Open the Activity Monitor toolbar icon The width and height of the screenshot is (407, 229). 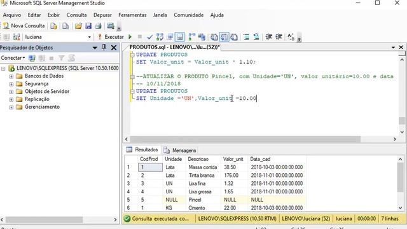(111, 26)
